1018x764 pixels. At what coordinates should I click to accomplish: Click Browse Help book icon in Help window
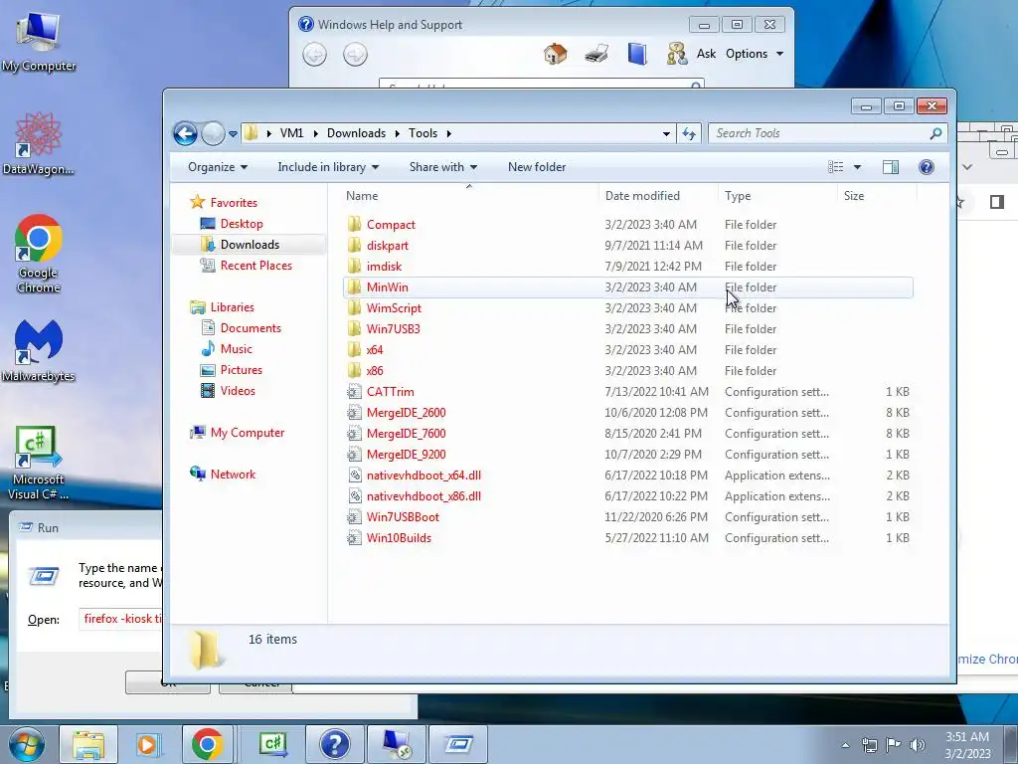637,54
